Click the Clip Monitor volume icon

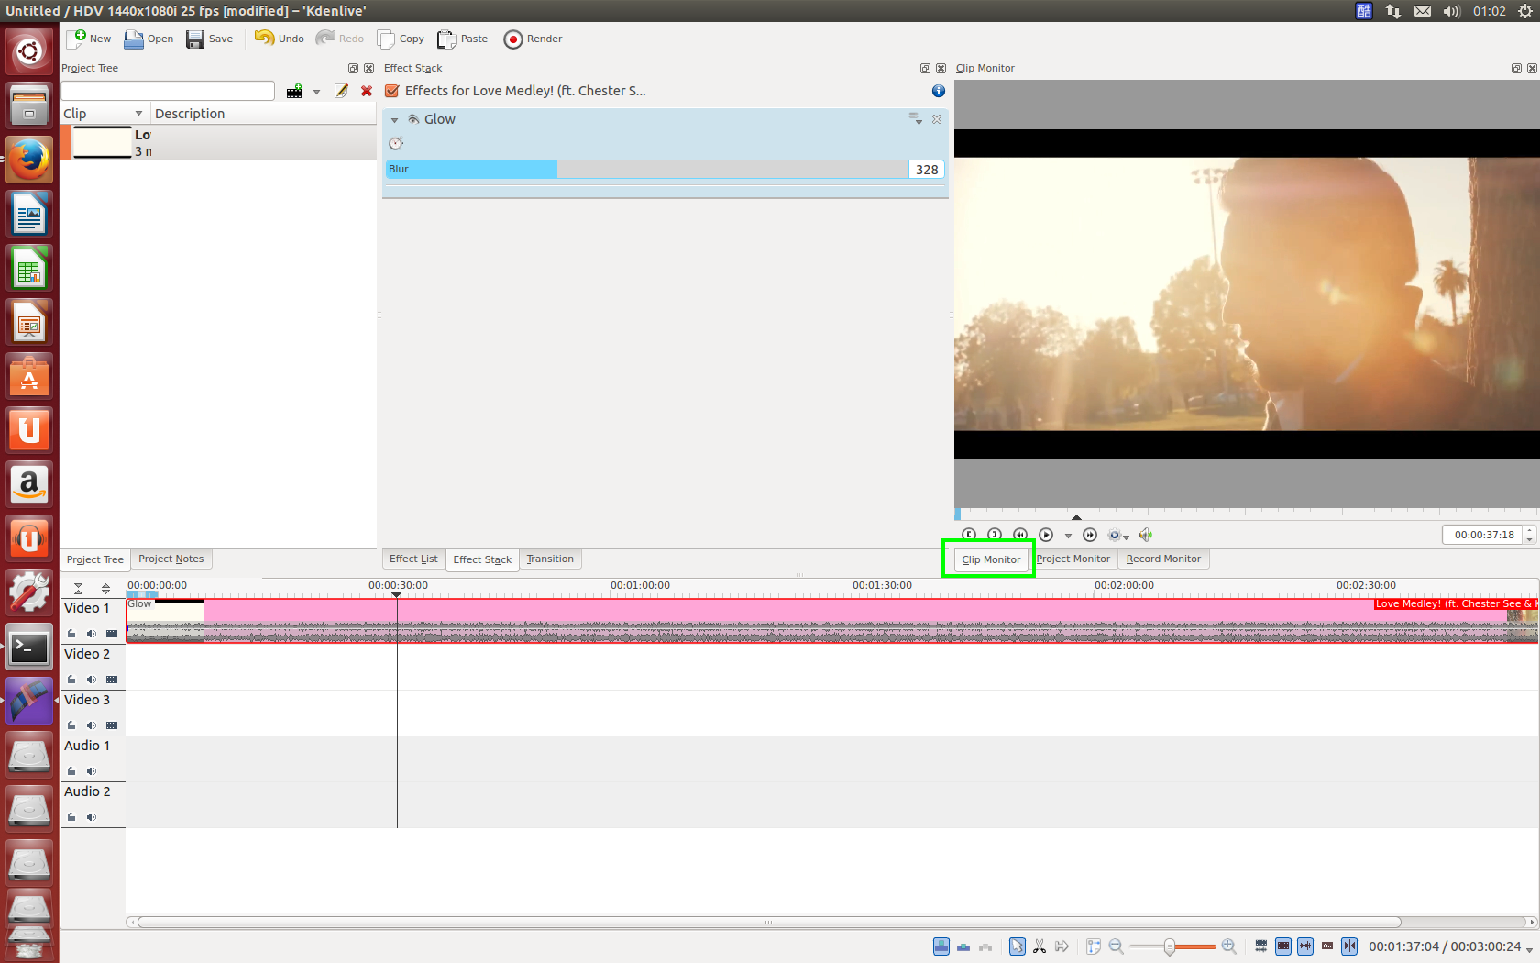tap(1146, 535)
